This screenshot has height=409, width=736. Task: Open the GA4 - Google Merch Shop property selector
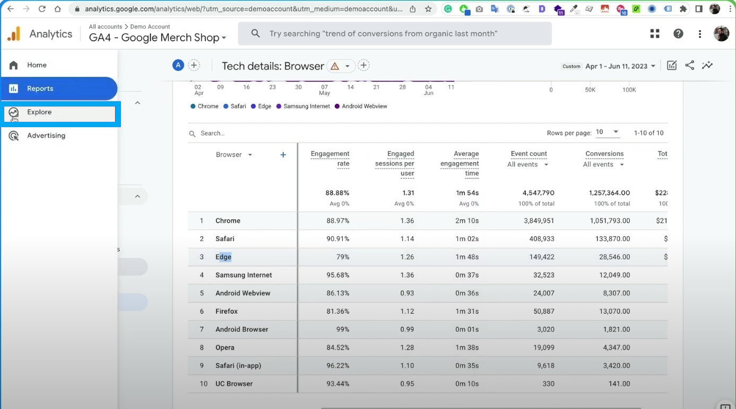coord(158,38)
